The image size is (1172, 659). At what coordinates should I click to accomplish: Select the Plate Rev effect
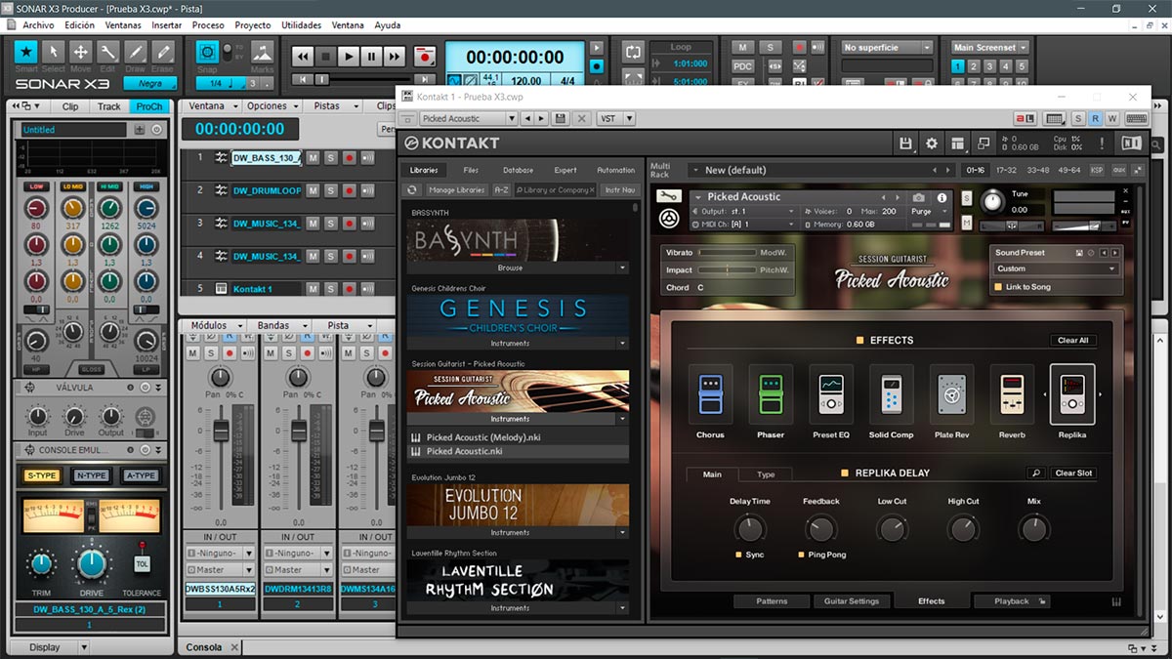pos(951,394)
